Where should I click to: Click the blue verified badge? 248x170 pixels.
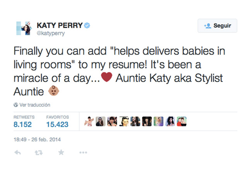[x=87, y=25]
